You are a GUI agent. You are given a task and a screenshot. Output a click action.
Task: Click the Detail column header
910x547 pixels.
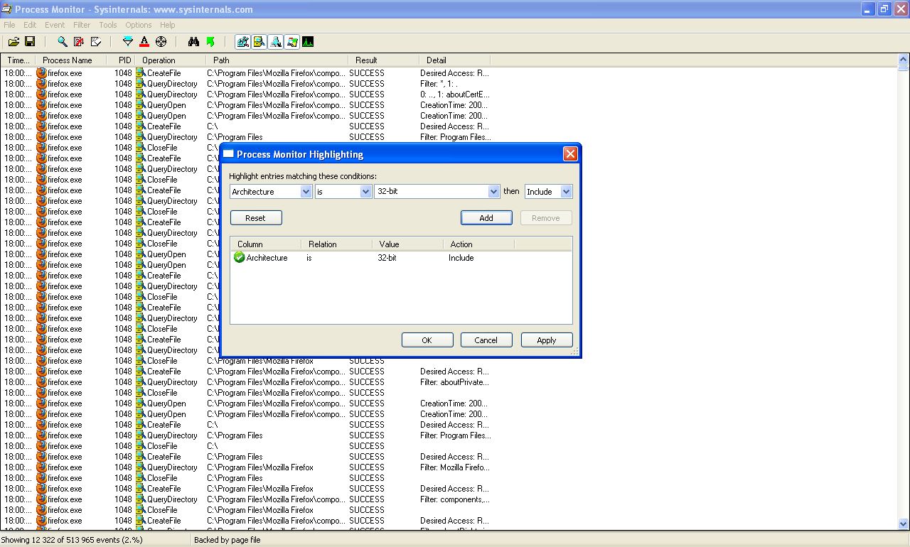[x=455, y=60]
